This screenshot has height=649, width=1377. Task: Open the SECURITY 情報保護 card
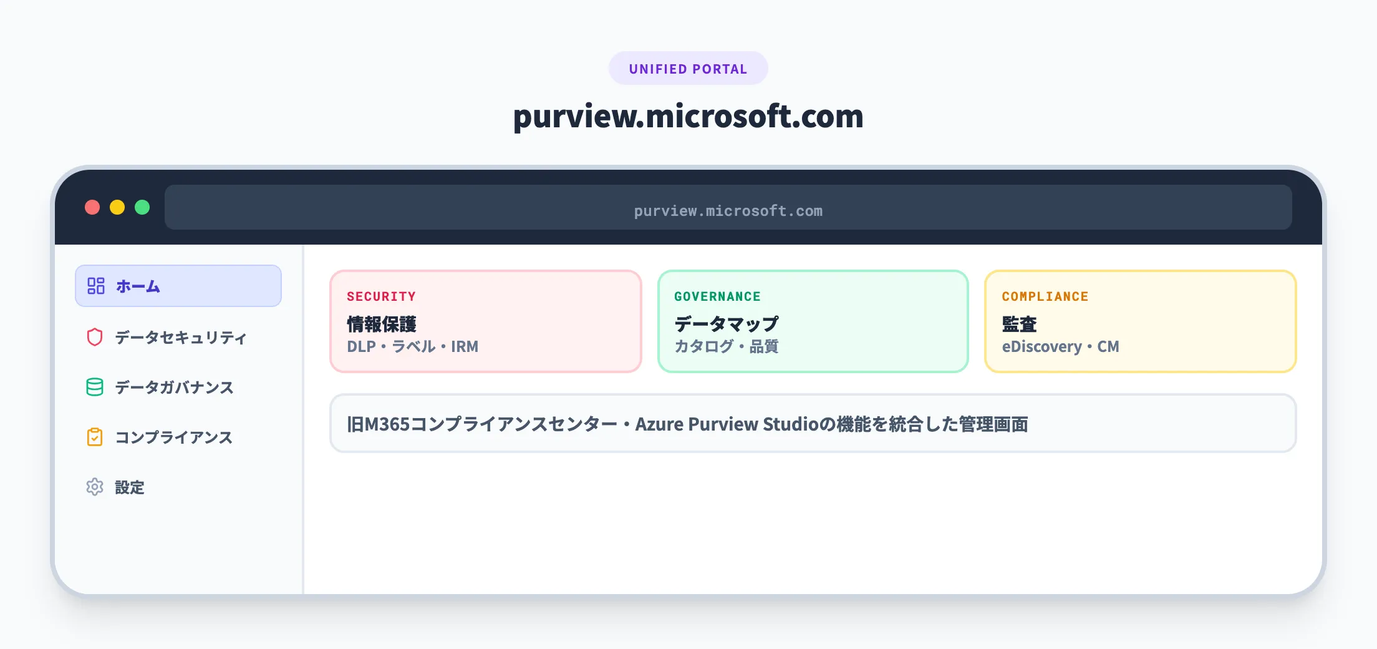pyautogui.click(x=486, y=321)
